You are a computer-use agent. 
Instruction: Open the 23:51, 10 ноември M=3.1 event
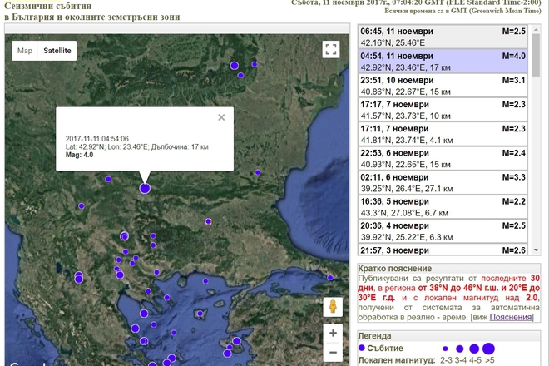click(x=443, y=86)
